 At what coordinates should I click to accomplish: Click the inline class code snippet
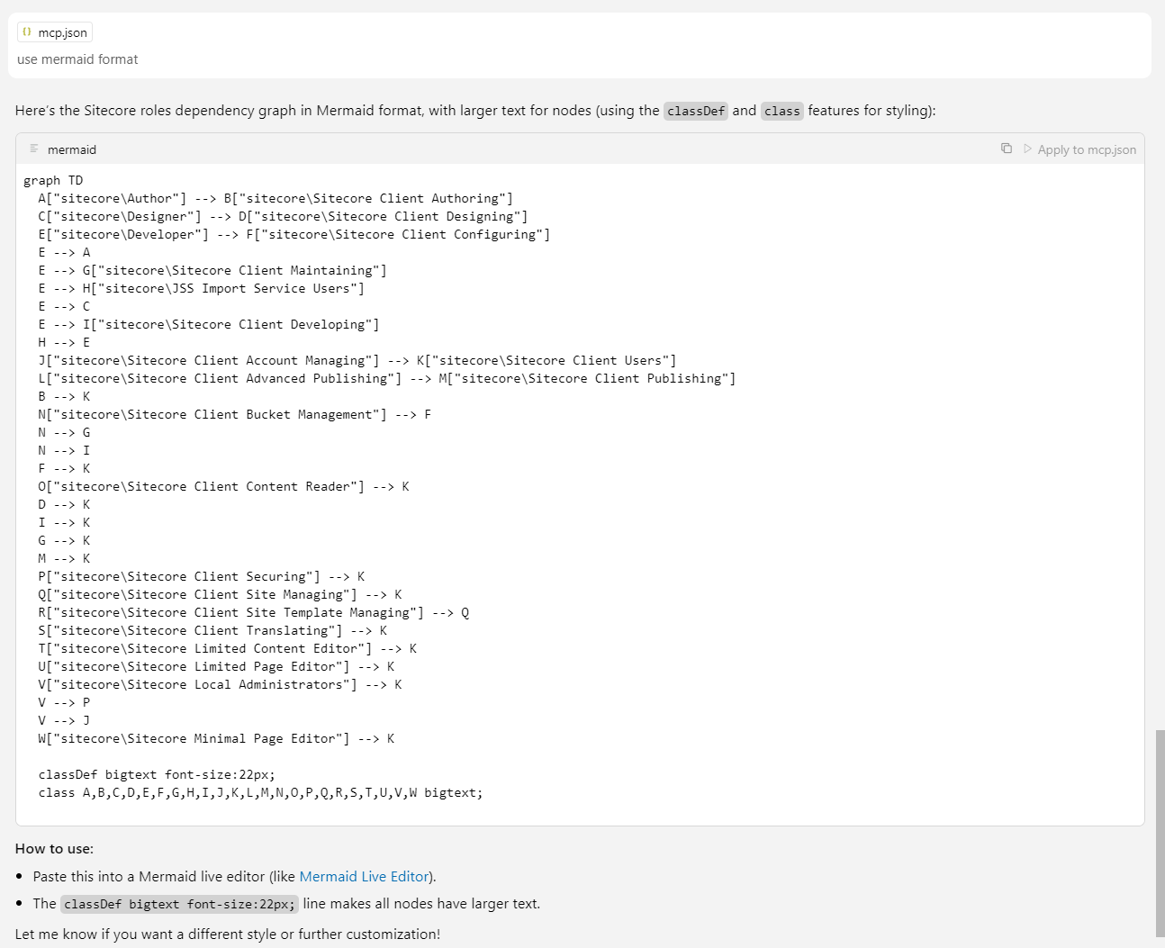[781, 111]
